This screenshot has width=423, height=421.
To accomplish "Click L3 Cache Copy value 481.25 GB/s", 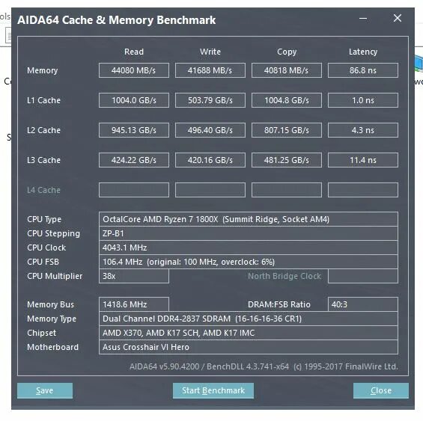I will [x=287, y=160].
